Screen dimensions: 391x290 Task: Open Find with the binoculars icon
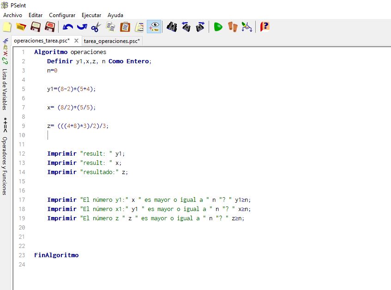click(x=172, y=27)
